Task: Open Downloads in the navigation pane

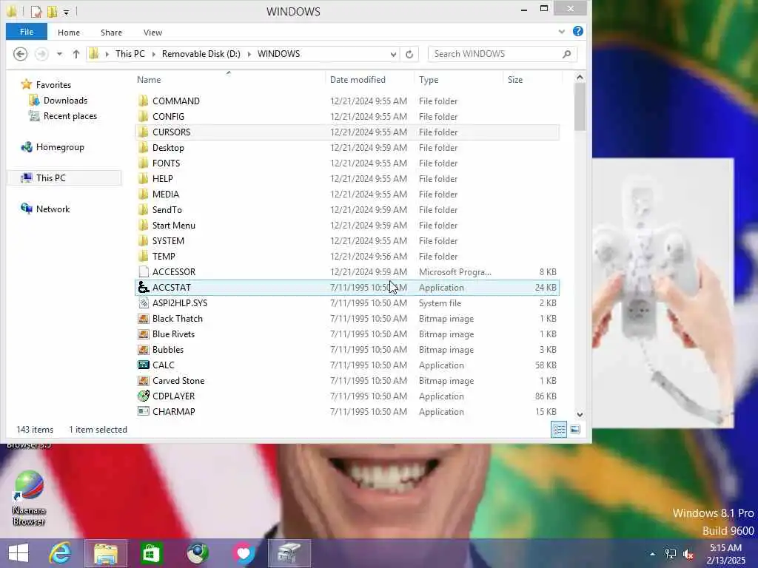Action: (x=58, y=101)
